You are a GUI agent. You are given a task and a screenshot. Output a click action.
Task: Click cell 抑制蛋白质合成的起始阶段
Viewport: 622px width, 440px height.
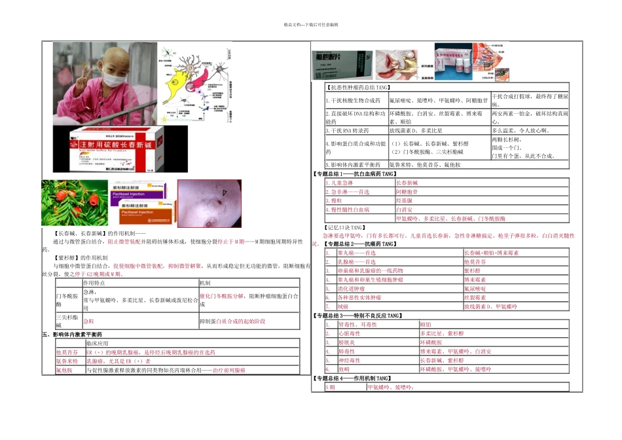tap(232, 321)
